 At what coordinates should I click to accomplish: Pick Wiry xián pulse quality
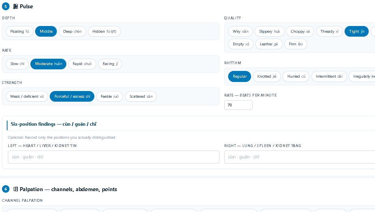240,31
